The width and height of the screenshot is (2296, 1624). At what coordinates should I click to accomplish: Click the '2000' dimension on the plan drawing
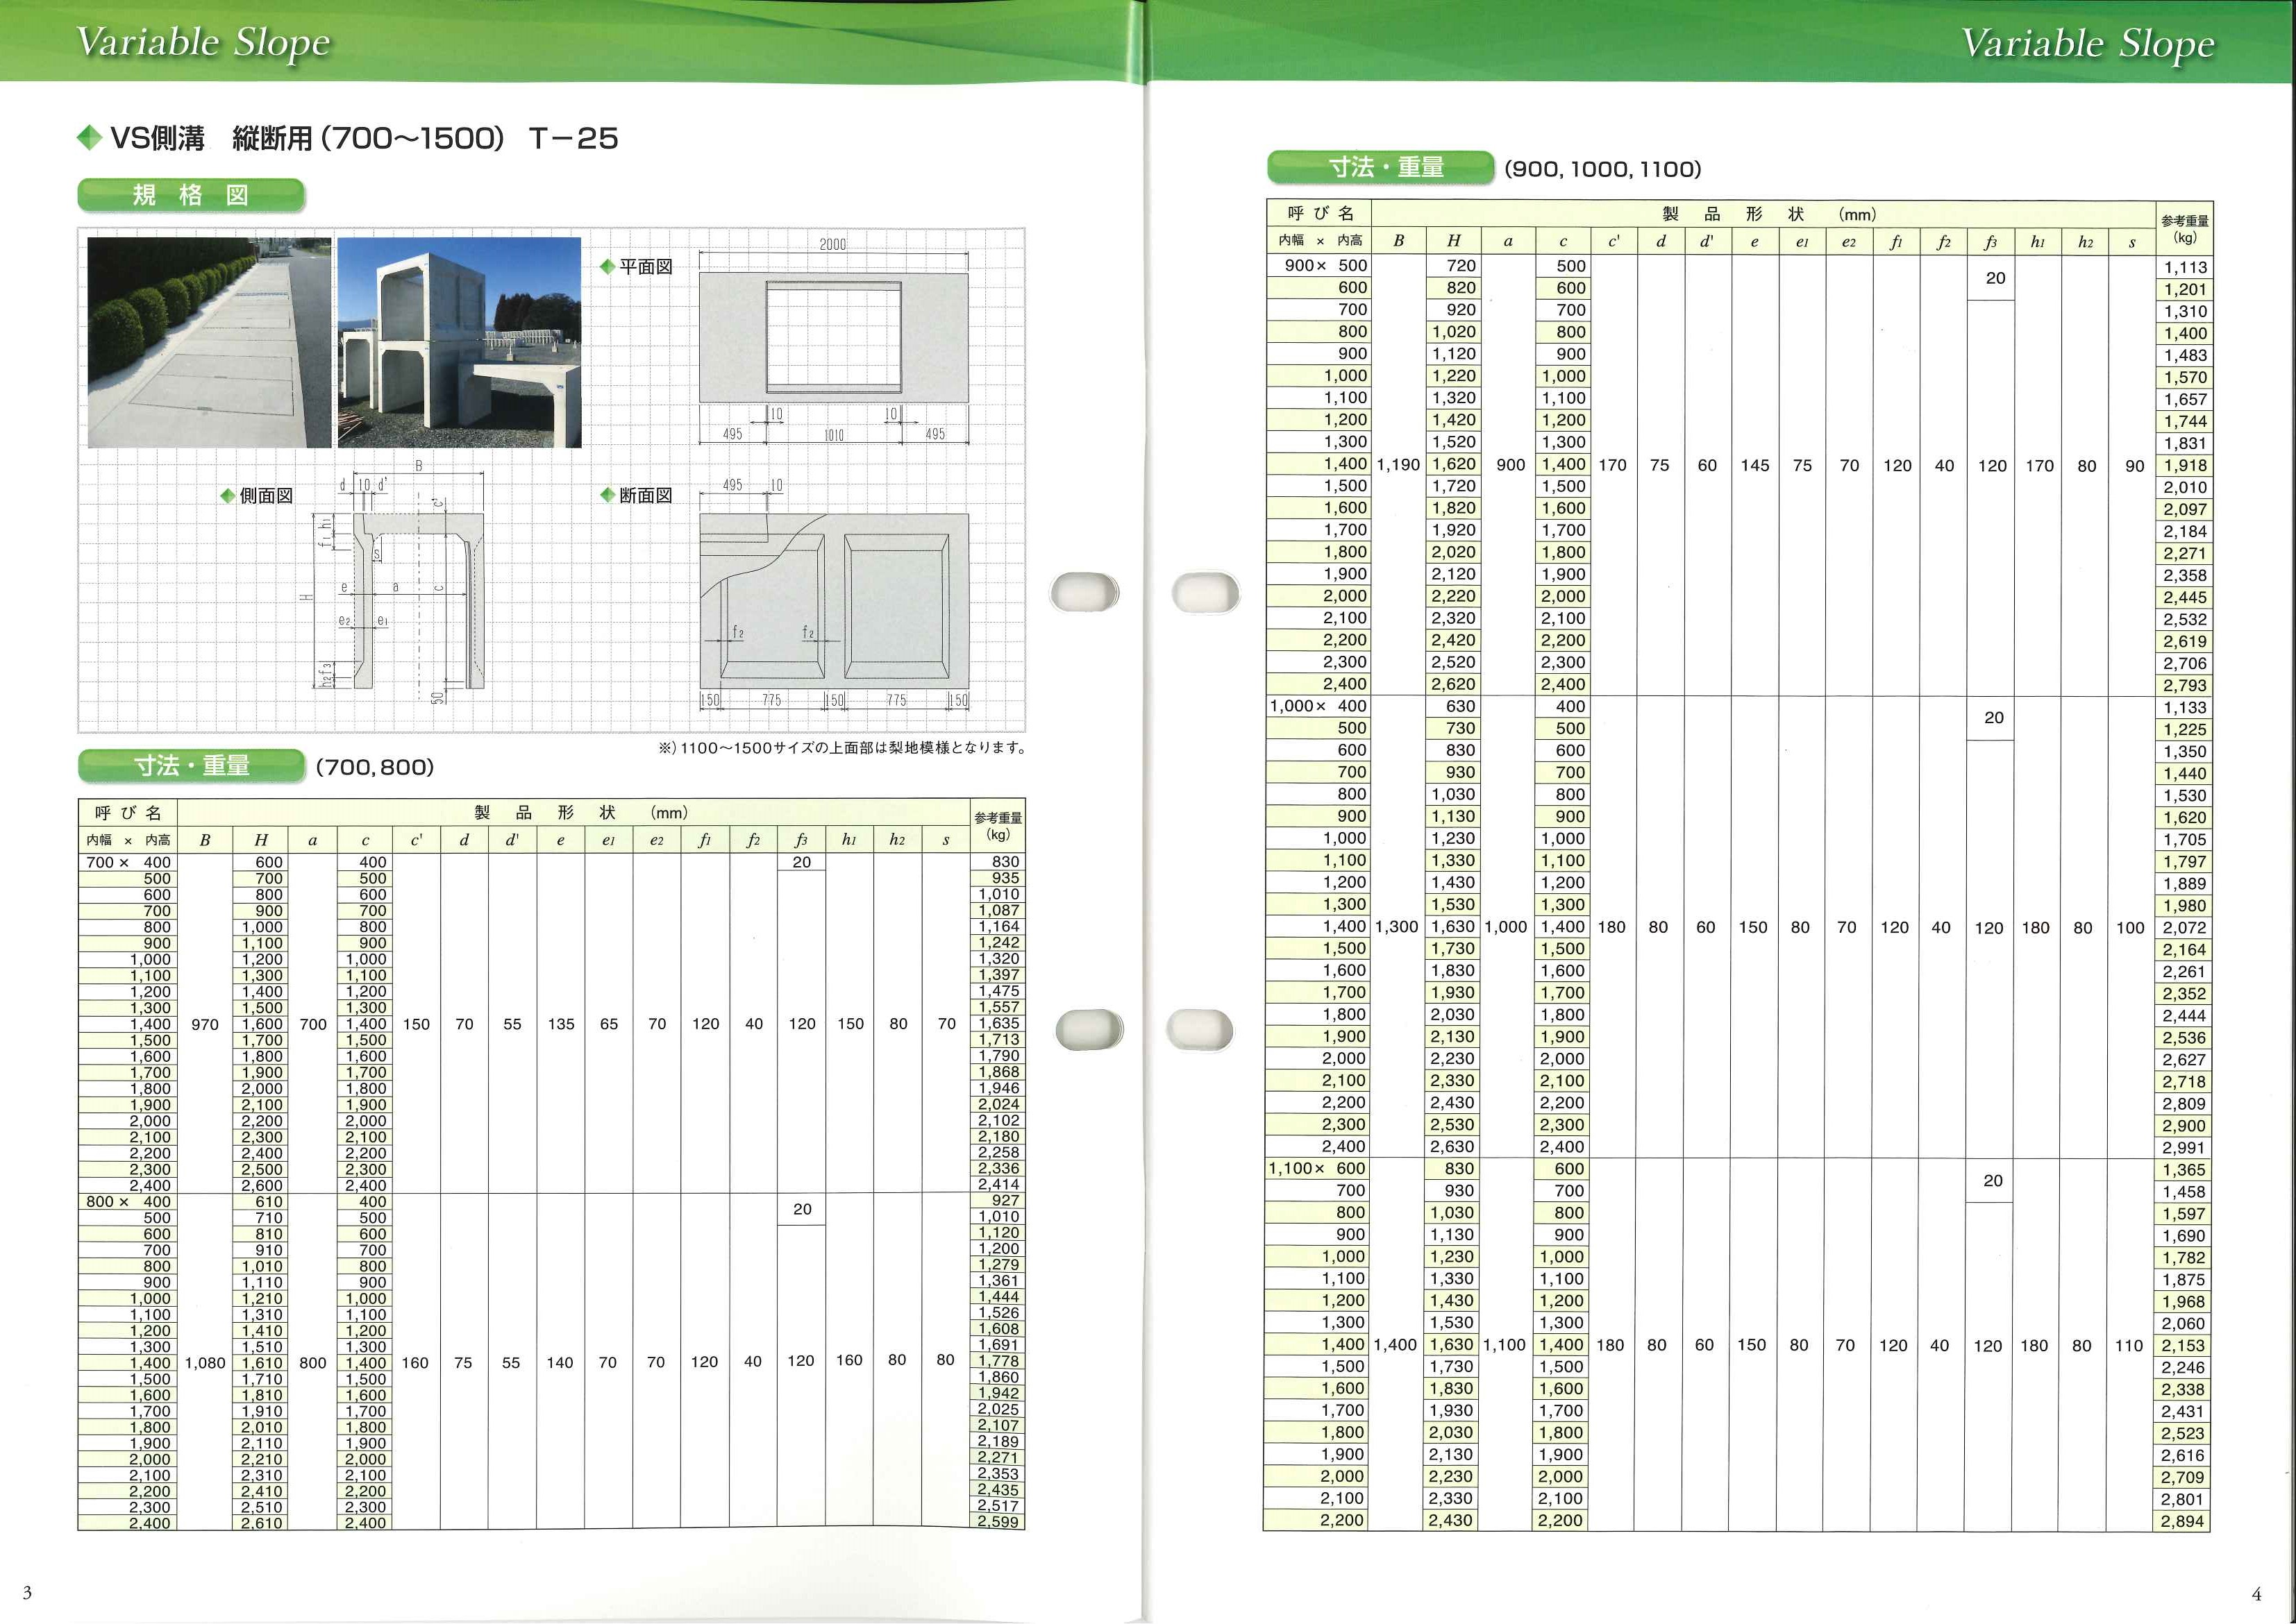(x=832, y=244)
